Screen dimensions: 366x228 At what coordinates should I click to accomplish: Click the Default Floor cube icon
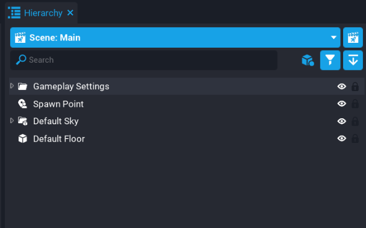23,139
